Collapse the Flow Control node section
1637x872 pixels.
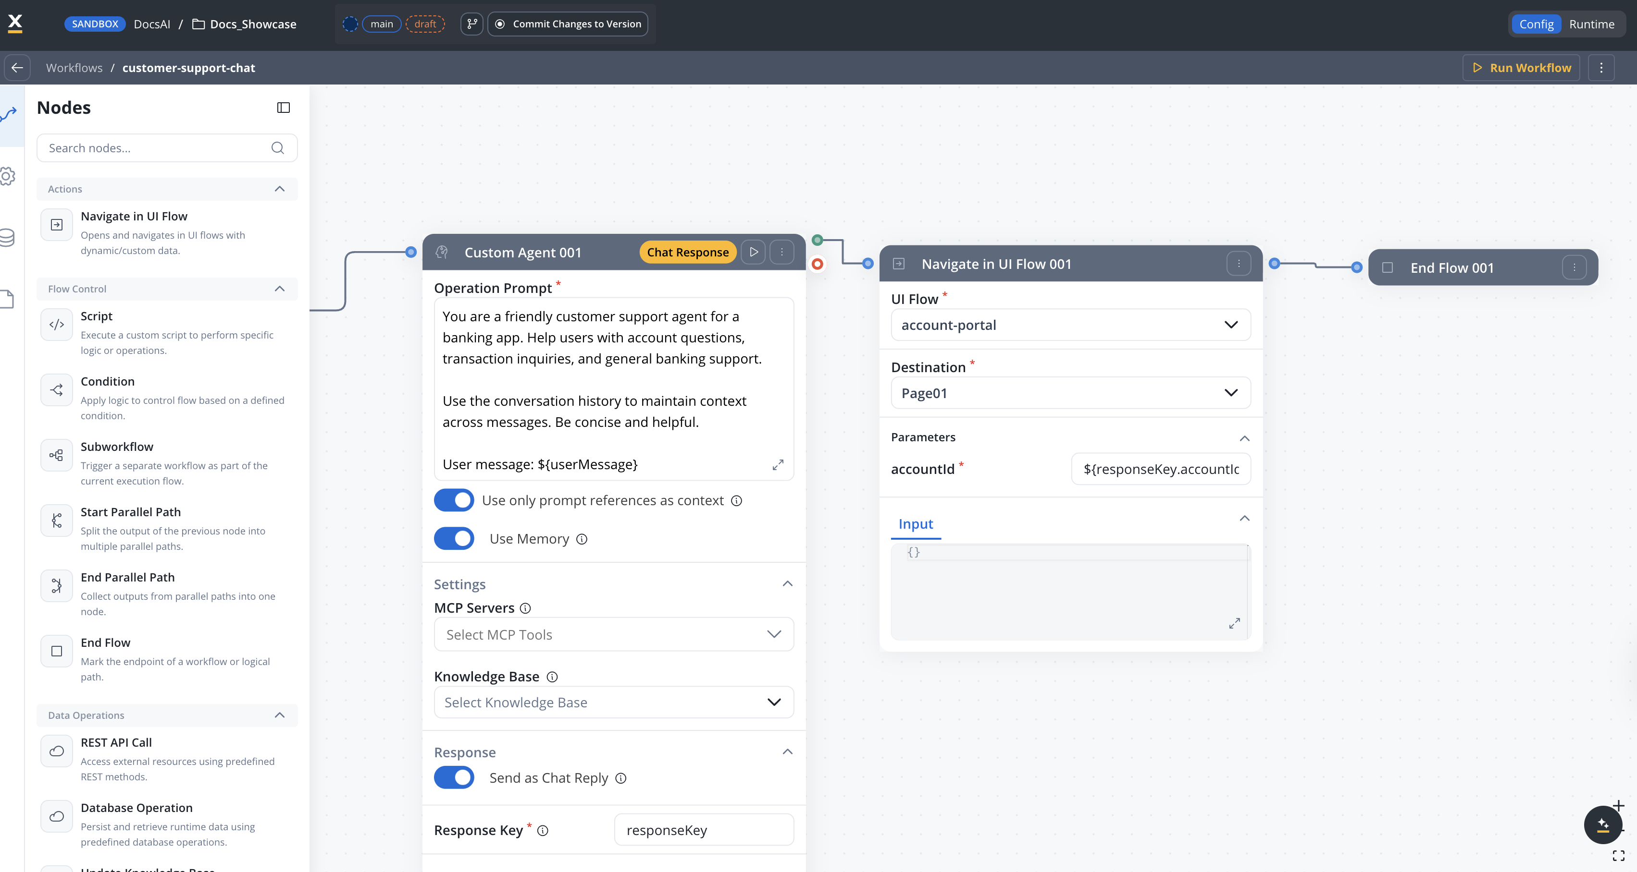pos(280,289)
